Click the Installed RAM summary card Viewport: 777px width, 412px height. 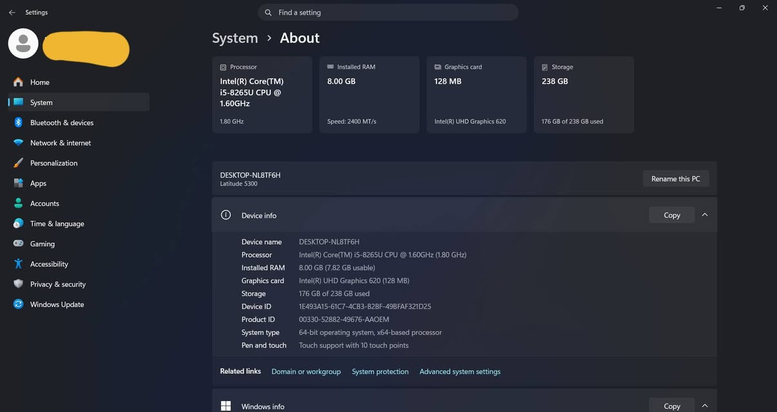click(x=369, y=95)
